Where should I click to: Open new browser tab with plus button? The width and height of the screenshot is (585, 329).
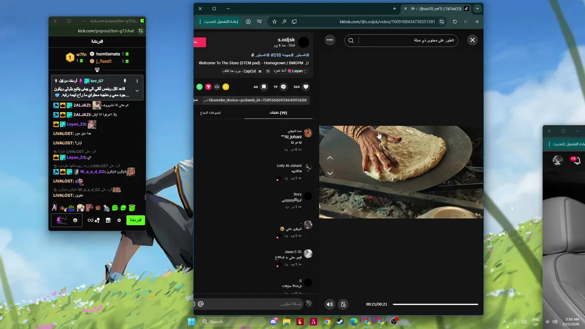[x=394, y=8]
